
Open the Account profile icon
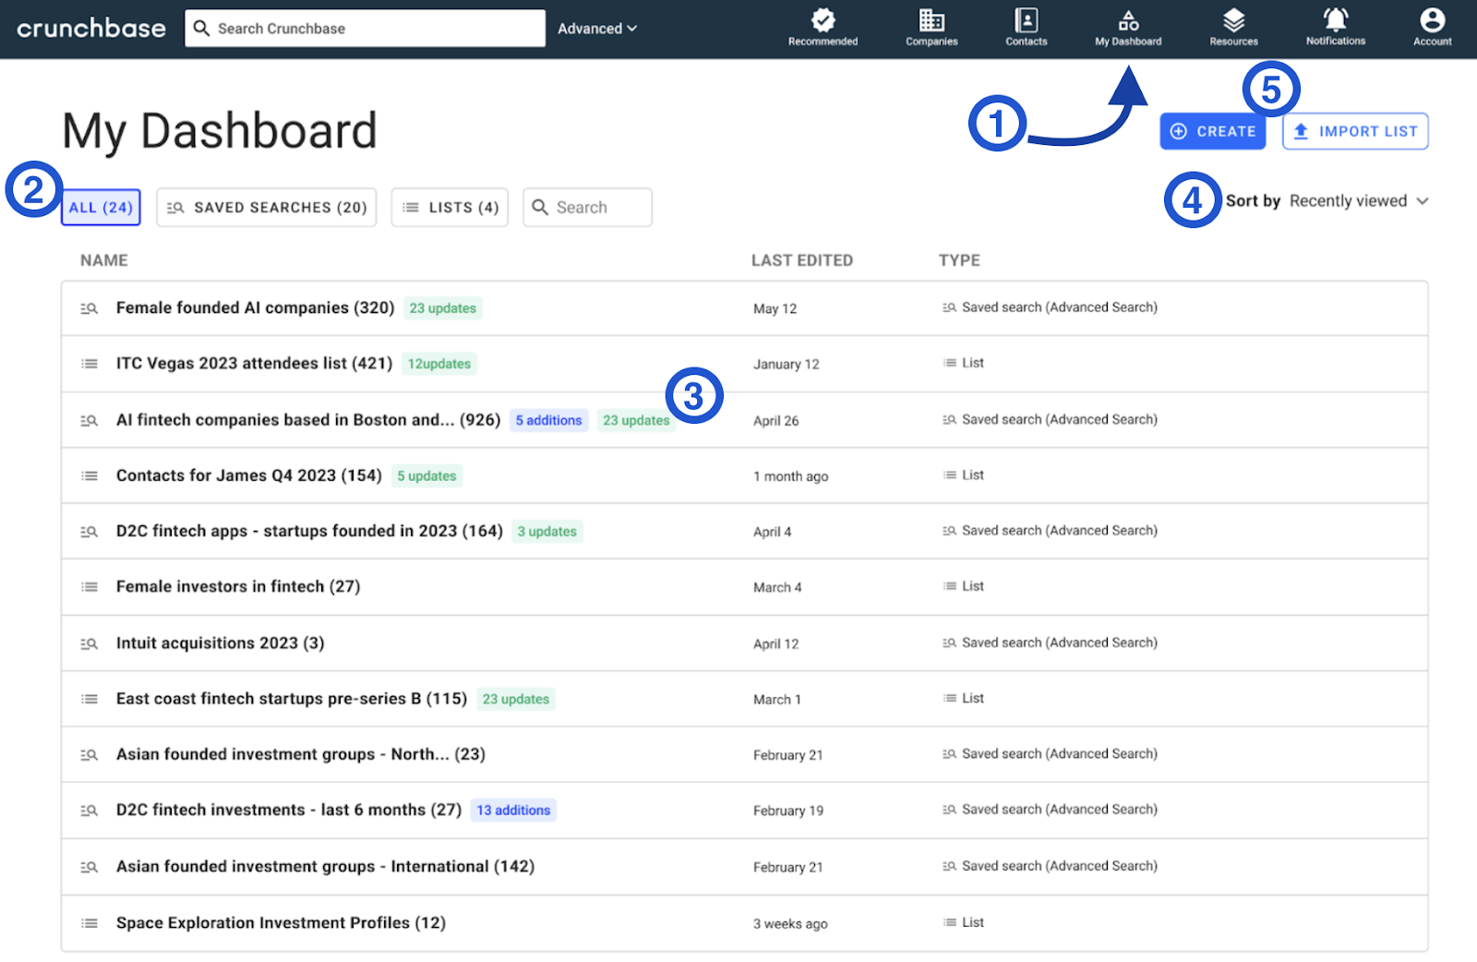coord(1431,26)
